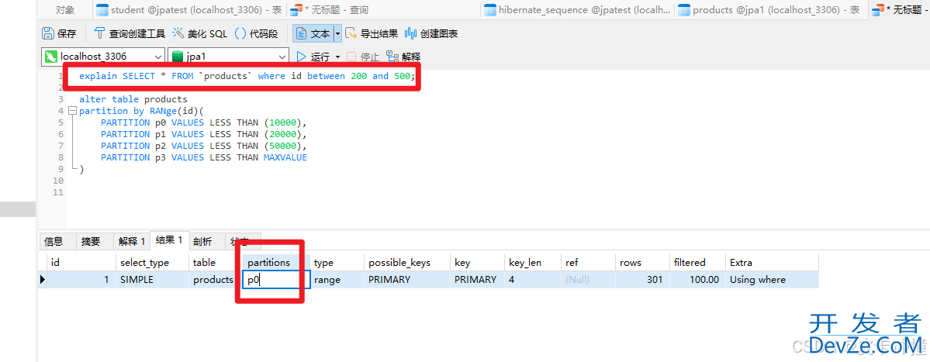
Task: Click the ref column header
Action: pyautogui.click(x=589, y=263)
